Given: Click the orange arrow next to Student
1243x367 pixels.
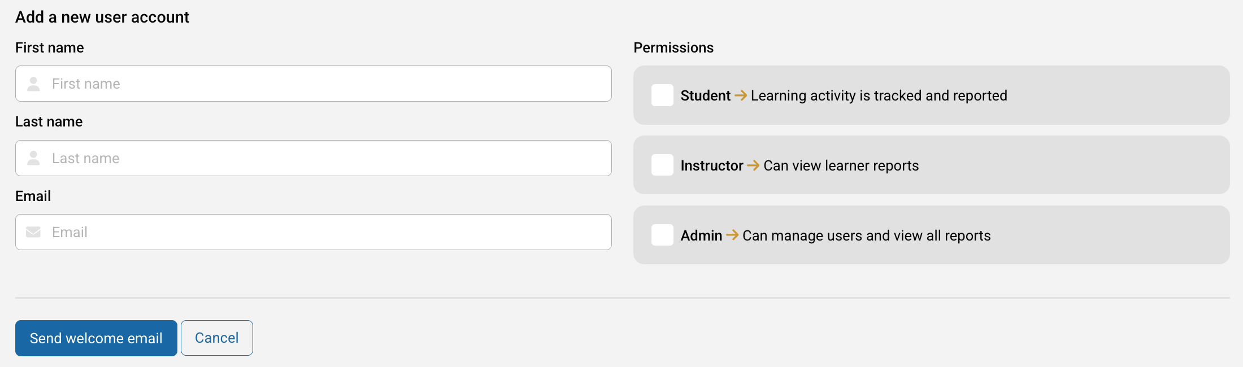Looking at the screenshot, I should pyautogui.click(x=741, y=95).
